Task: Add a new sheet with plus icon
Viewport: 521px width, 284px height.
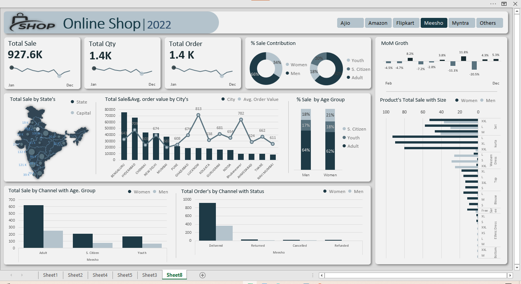Action: [x=203, y=275]
